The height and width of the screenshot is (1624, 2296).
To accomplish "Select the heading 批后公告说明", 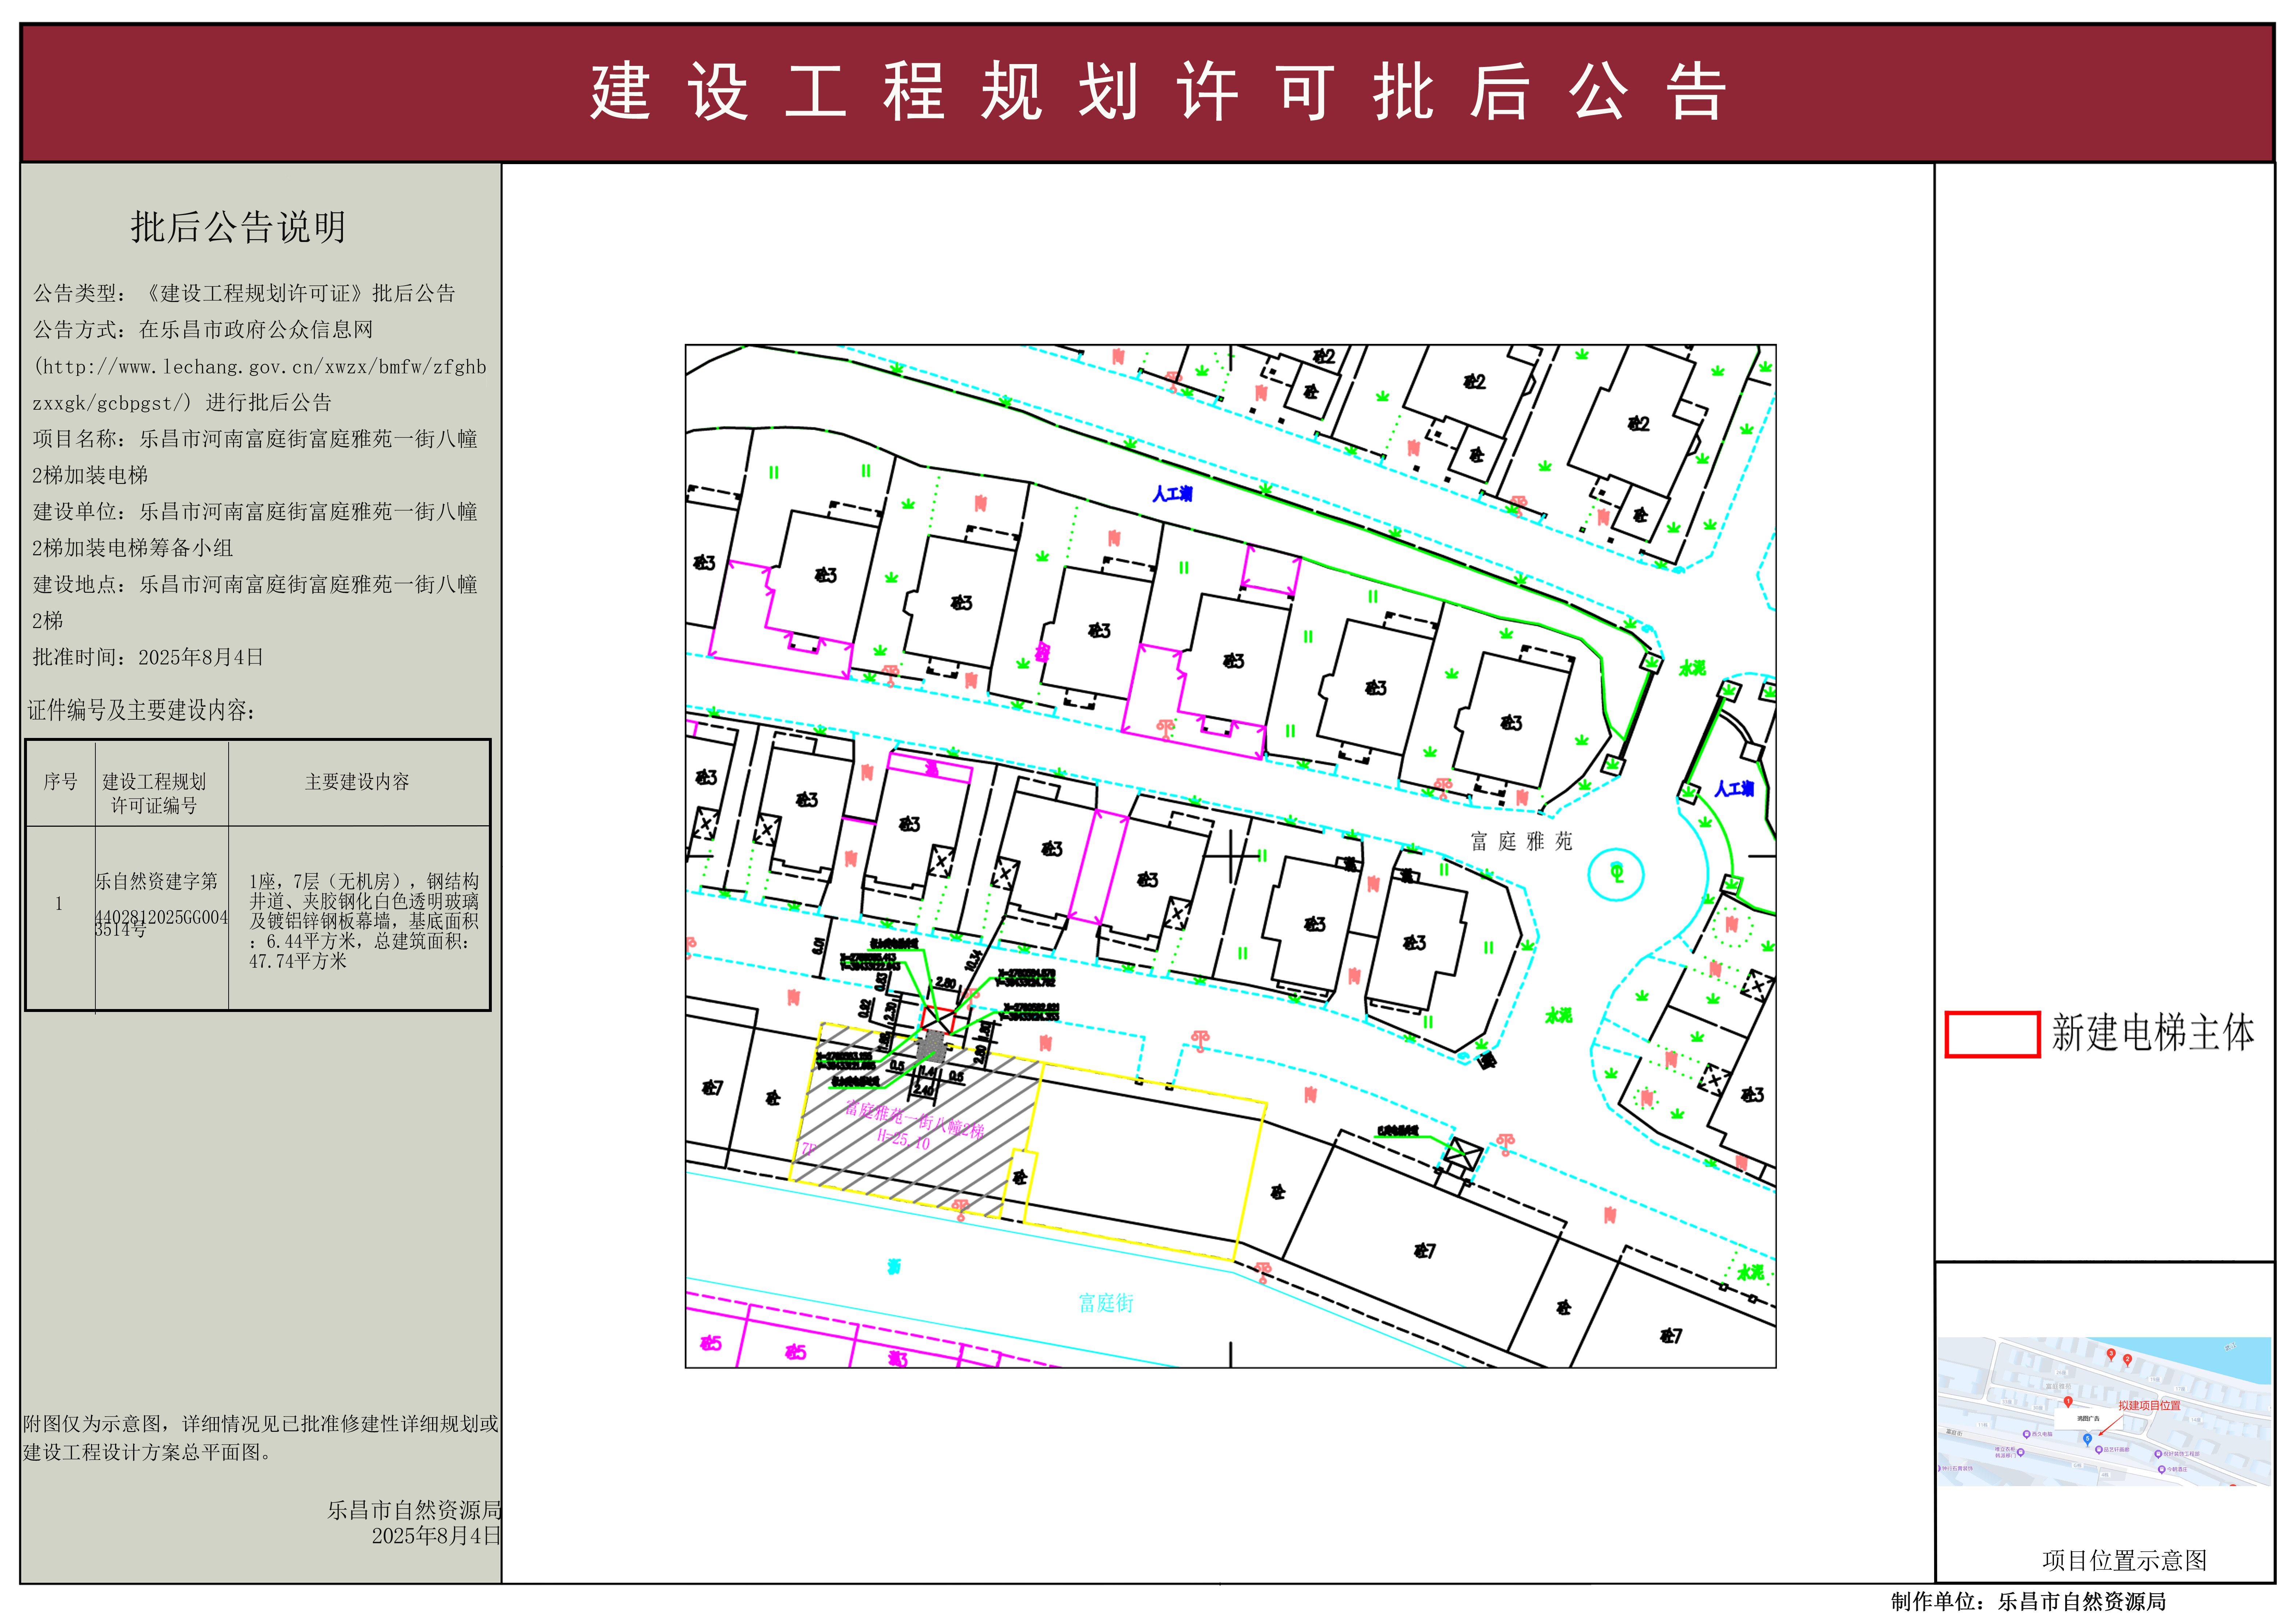I will pyautogui.click(x=238, y=227).
